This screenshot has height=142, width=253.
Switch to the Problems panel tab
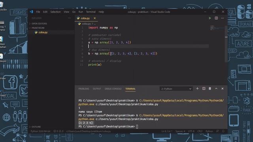coord(83,89)
